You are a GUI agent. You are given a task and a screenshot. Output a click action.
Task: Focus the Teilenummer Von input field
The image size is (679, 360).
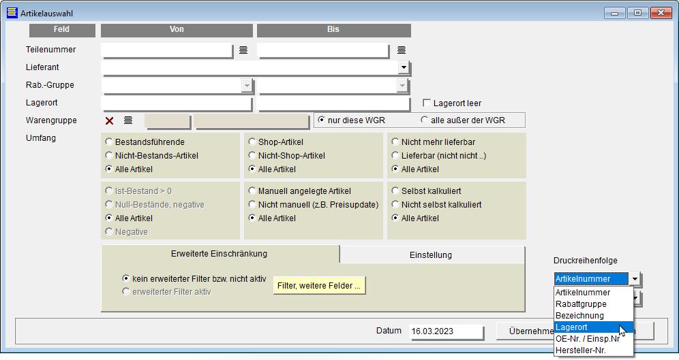click(x=167, y=50)
